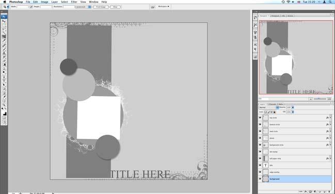Select the Clone Stamp tool
335x194 pixels.
[x=4, y=53]
